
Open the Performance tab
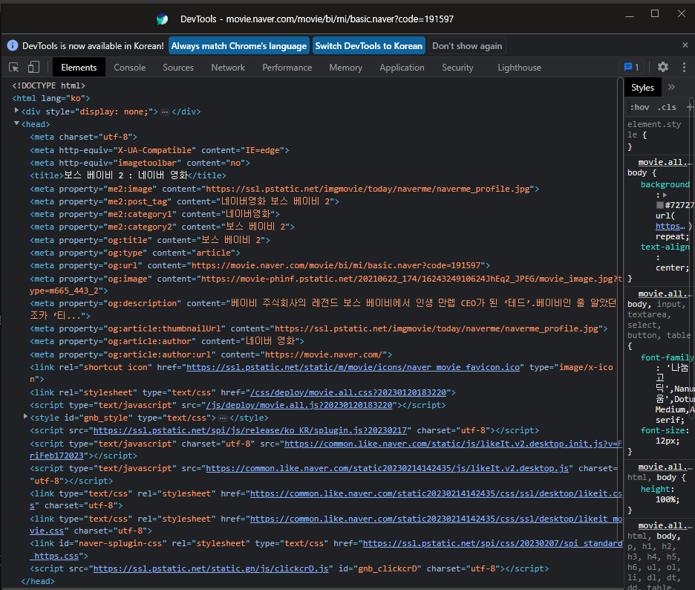coord(287,68)
